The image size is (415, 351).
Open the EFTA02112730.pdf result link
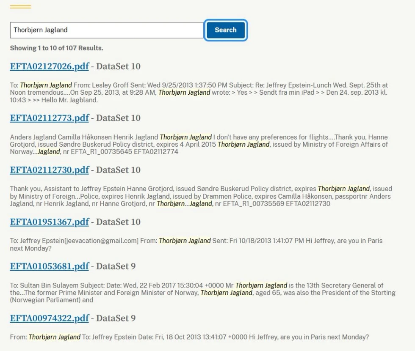tap(49, 170)
